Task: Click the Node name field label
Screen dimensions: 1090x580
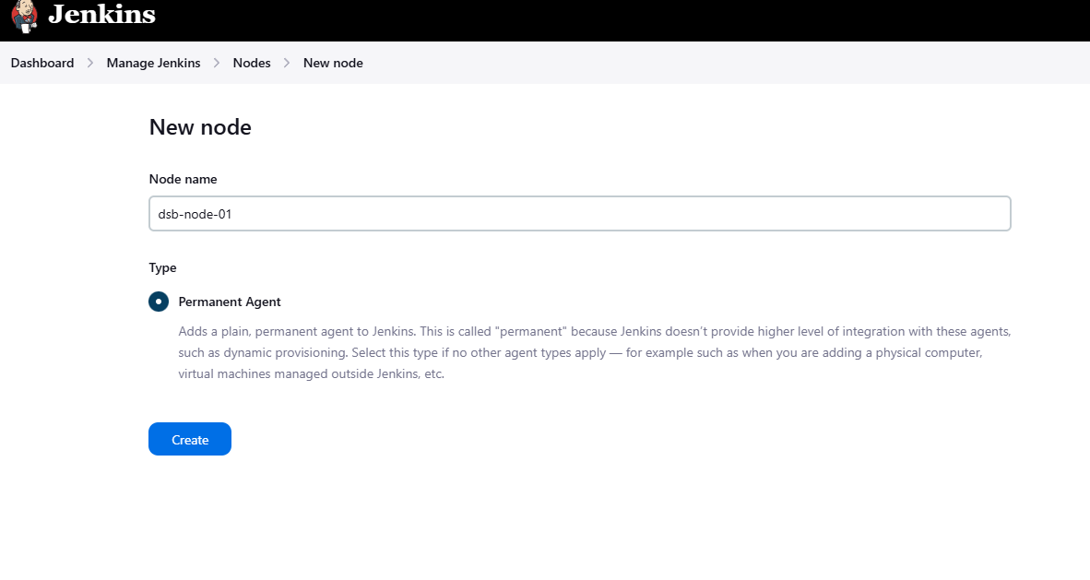Action: pos(183,179)
